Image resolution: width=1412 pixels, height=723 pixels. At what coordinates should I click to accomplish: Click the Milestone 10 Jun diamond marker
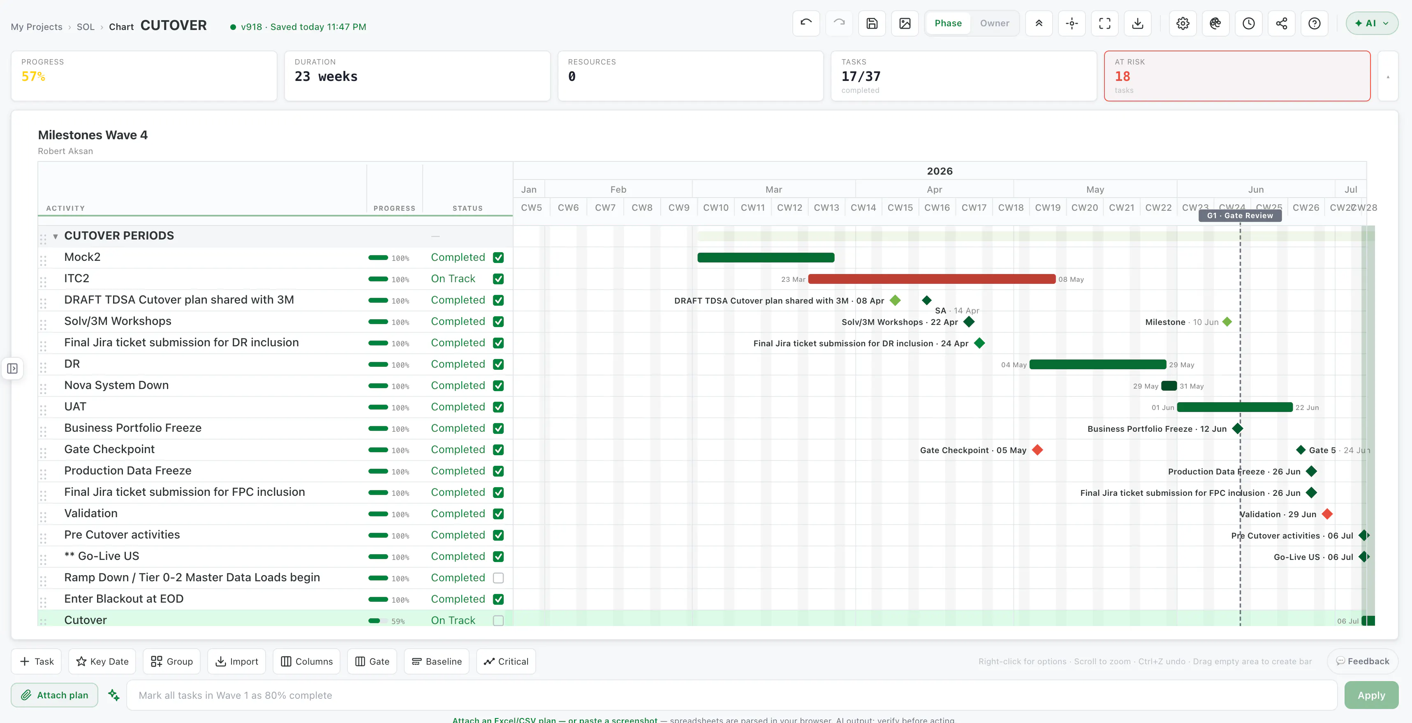coord(1227,322)
